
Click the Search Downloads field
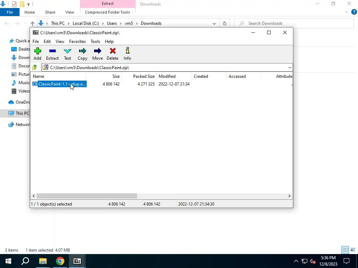(x=294, y=23)
